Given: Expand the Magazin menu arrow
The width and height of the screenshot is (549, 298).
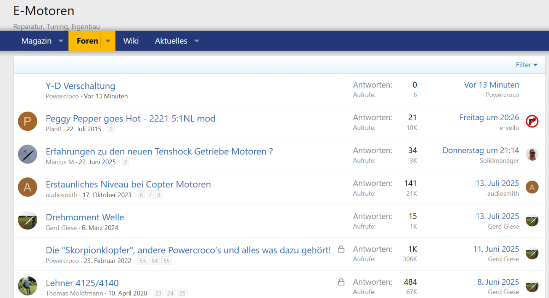Looking at the screenshot, I should click(x=61, y=41).
